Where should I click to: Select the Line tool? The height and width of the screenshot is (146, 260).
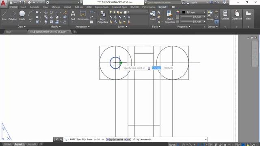4,15
